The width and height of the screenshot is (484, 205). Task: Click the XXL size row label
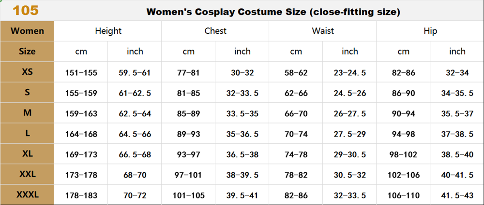point(27,174)
